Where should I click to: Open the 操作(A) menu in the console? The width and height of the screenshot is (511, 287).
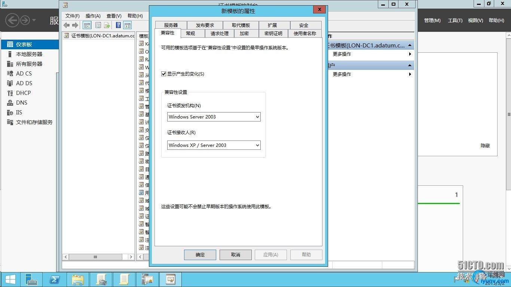pyautogui.click(x=93, y=16)
